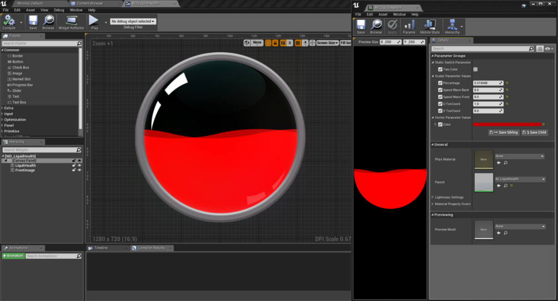Save the material instance in the right window
The width and height of the screenshot is (558, 301).
tap(361, 27)
